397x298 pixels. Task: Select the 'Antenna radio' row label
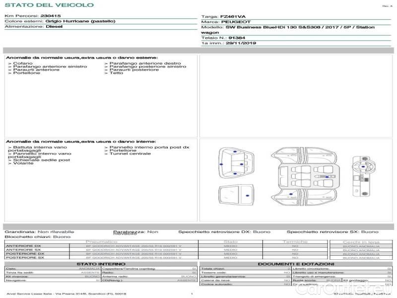(x=115, y=277)
